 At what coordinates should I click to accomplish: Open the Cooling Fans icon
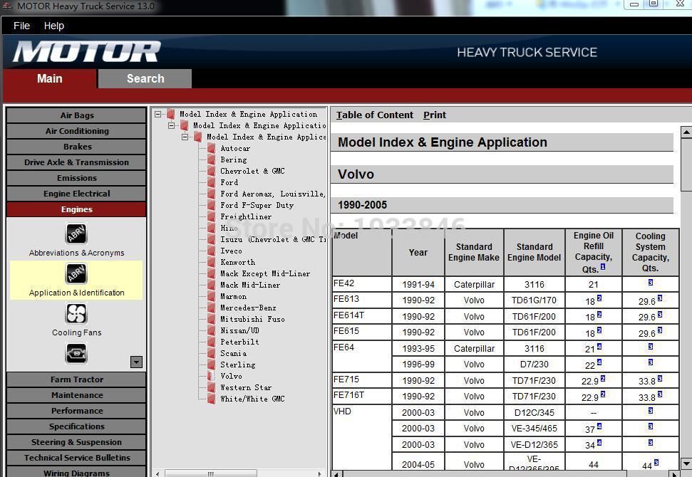(76, 314)
